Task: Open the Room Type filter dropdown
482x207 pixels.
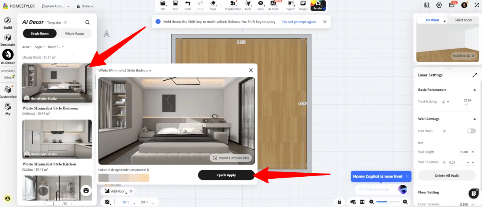Action: (56, 47)
